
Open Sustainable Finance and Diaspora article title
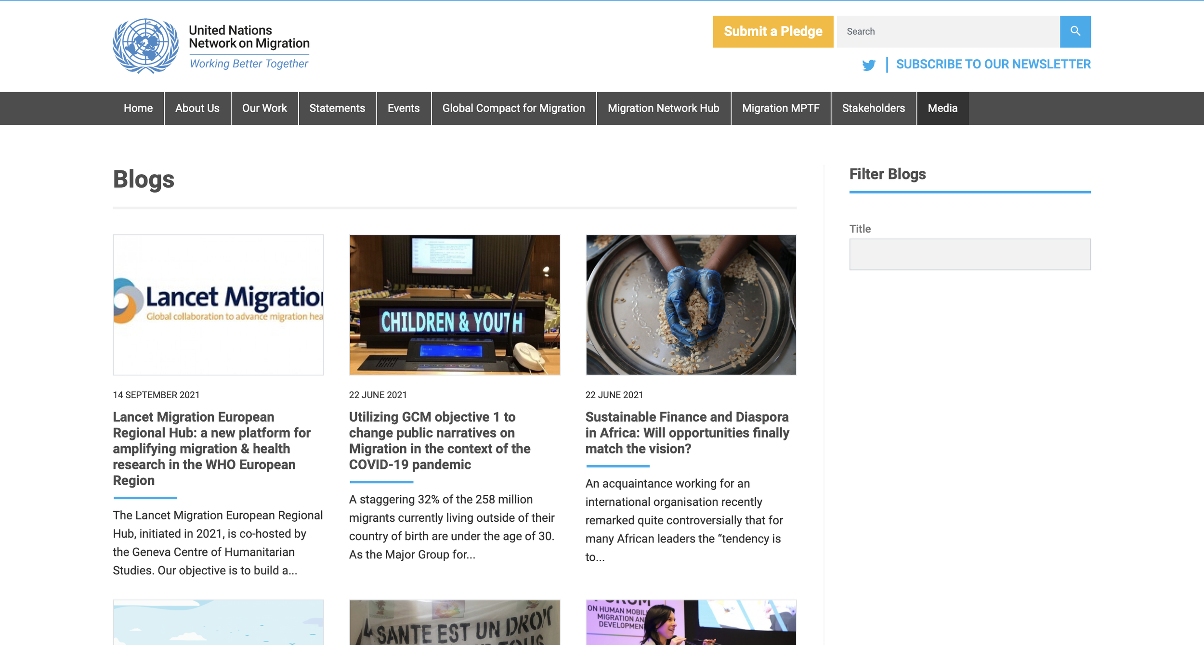point(687,432)
